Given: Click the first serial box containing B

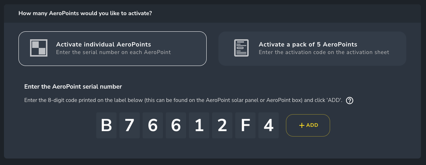Looking at the screenshot, I should (x=106, y=125).
